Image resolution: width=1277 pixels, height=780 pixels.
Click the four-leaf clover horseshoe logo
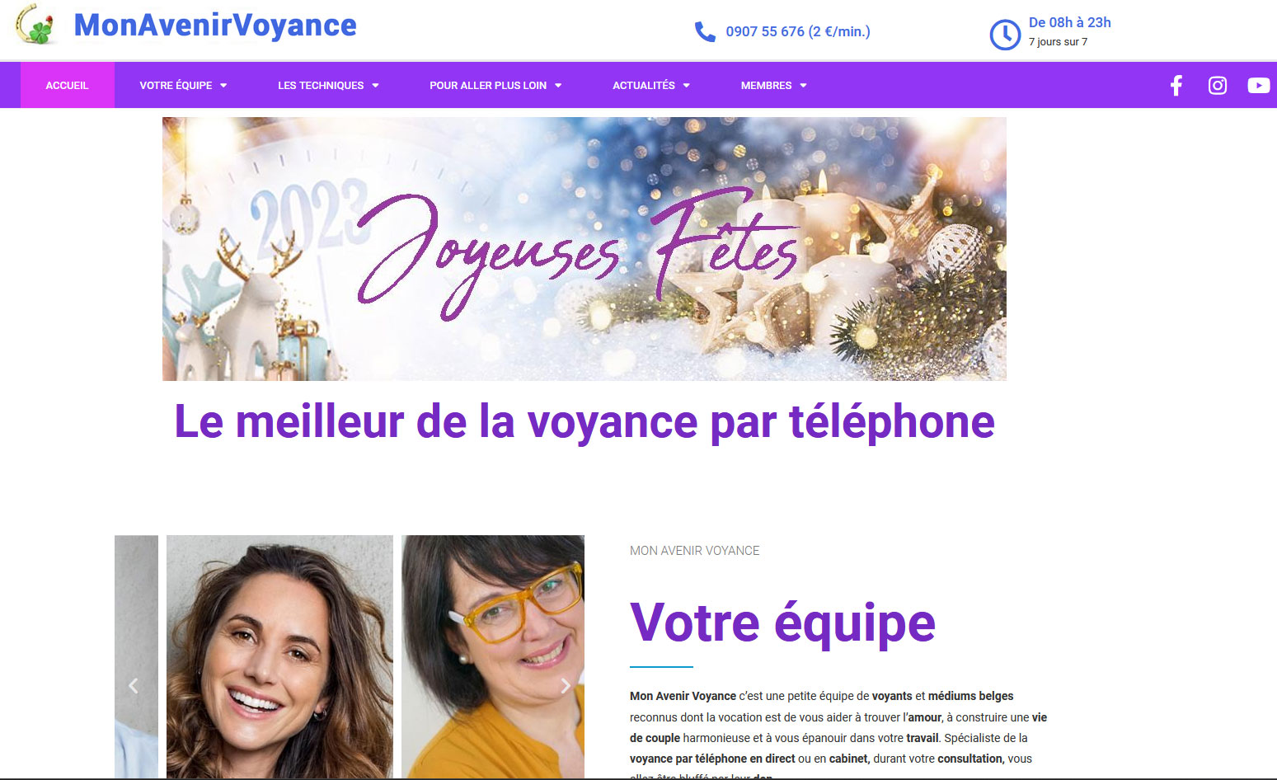(x=36, y=25)
